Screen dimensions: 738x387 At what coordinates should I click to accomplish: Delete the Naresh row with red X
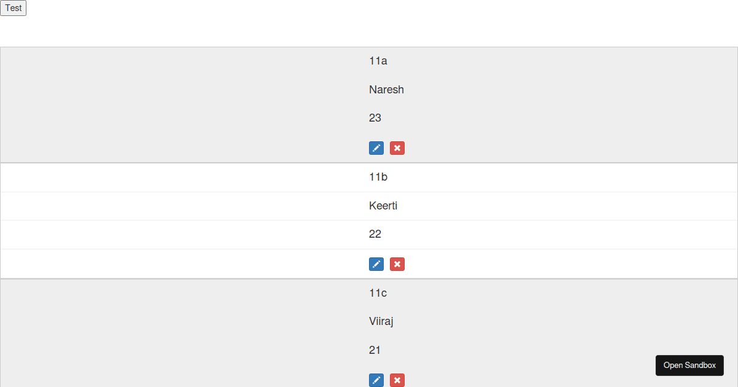(x=397, y=148)
